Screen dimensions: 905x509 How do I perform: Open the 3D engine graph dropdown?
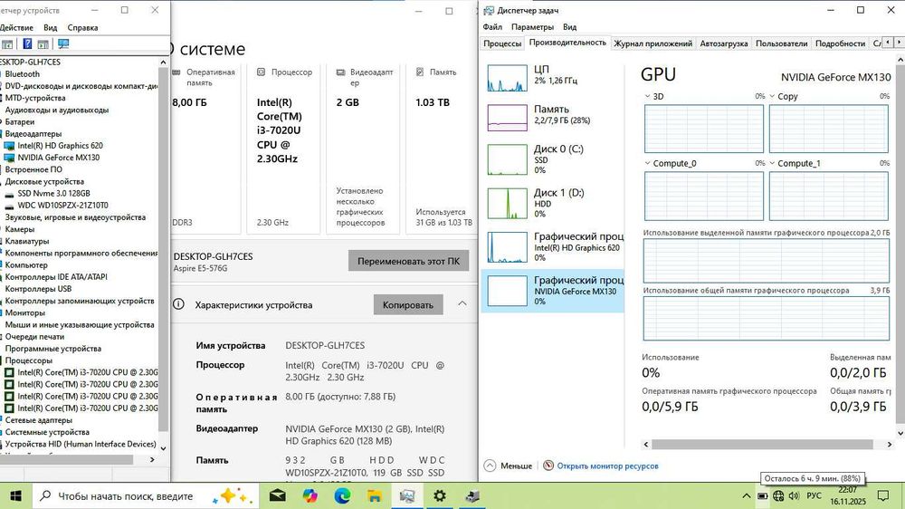647,97
